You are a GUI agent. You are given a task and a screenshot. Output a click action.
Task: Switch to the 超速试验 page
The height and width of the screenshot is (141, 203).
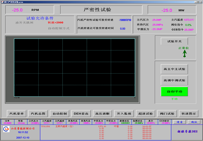[x=146, y=114]
